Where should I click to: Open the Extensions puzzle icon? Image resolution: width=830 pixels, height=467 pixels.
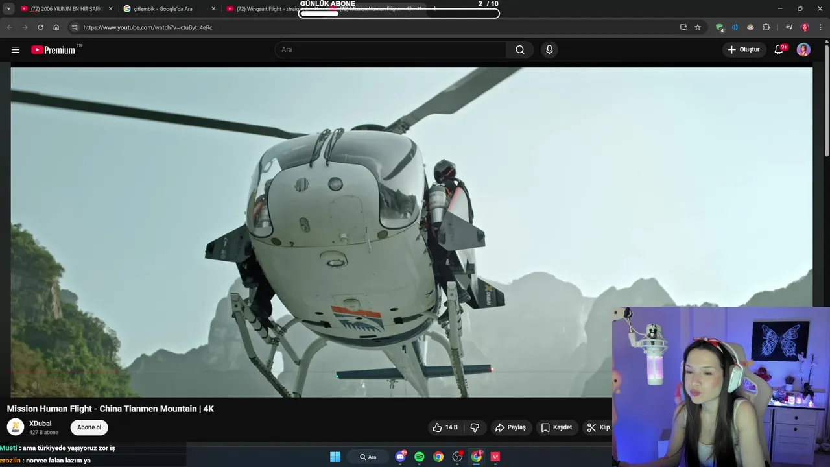click(766, 27)
